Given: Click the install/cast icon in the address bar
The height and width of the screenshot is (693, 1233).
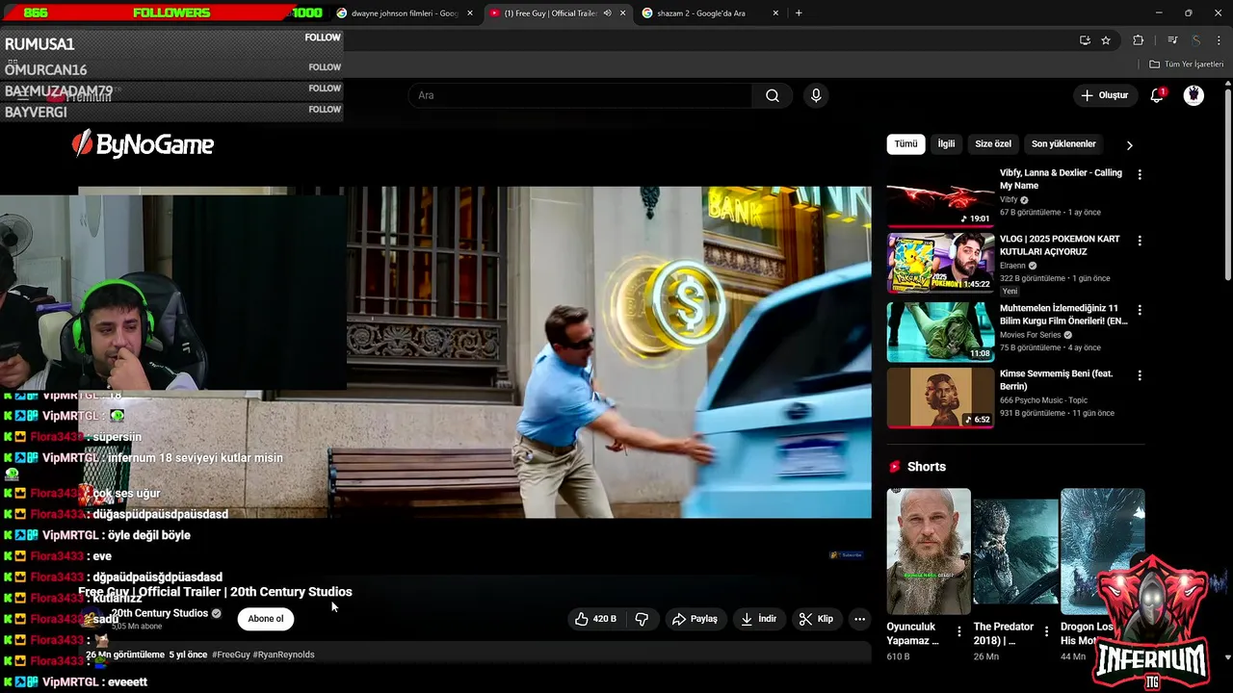Looking at the screenshot, I should [x=1085, y=40].
